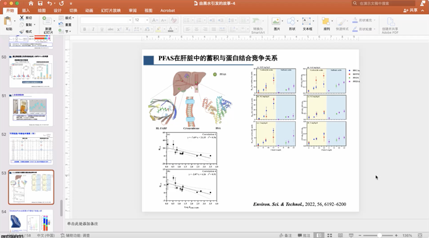Click bulleted list icon

point(187,20)
